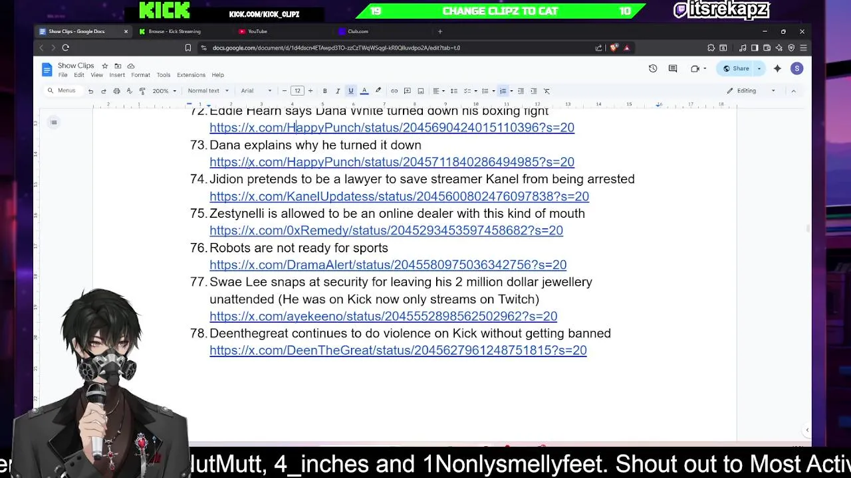Click the Insert link icon

click(x=394, y=91)
